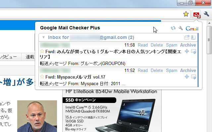Open the Chrome wrench menu
212x132 pixels.
pyautogui.click(x=206, y=14)
